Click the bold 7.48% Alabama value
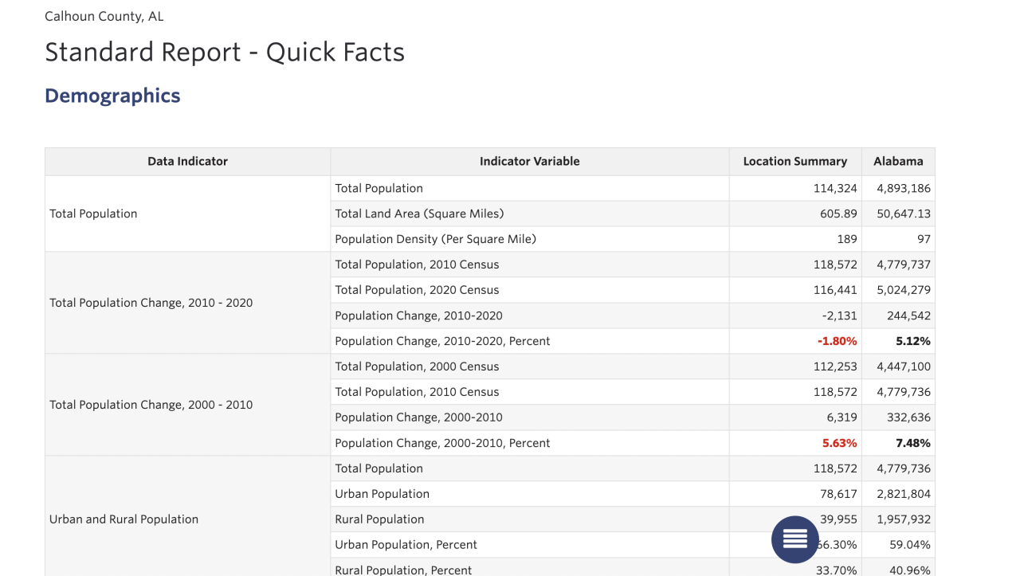Image resolution: width=1020 pixels, height=576 pixels. [x=912, y=443]
